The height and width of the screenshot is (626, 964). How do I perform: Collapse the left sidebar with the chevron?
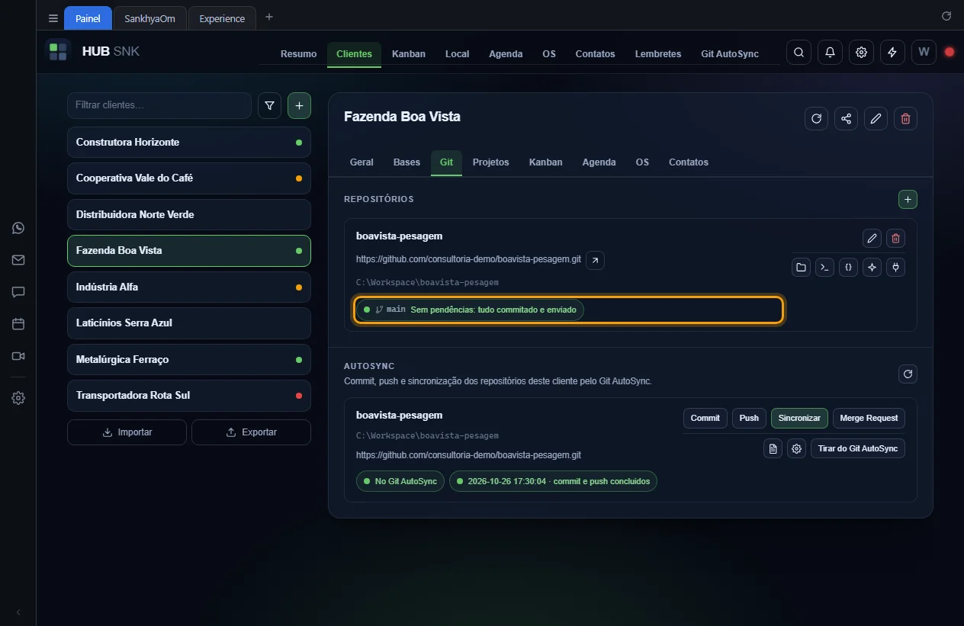[18, 612]
